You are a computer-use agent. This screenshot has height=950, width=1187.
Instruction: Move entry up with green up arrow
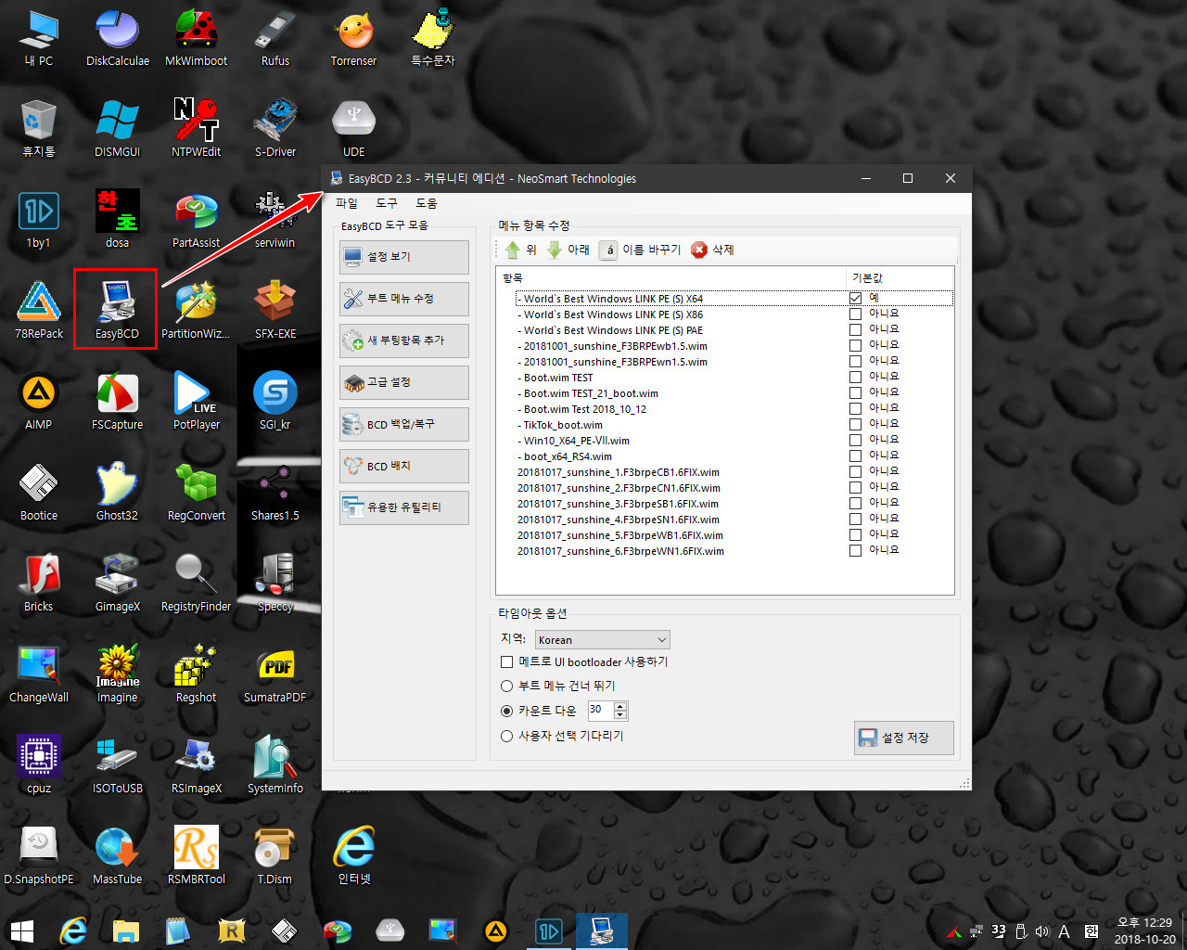(x=513, y=250)
